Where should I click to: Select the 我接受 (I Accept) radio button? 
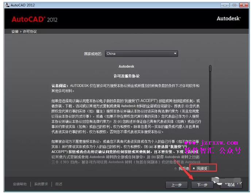point(194,168)
